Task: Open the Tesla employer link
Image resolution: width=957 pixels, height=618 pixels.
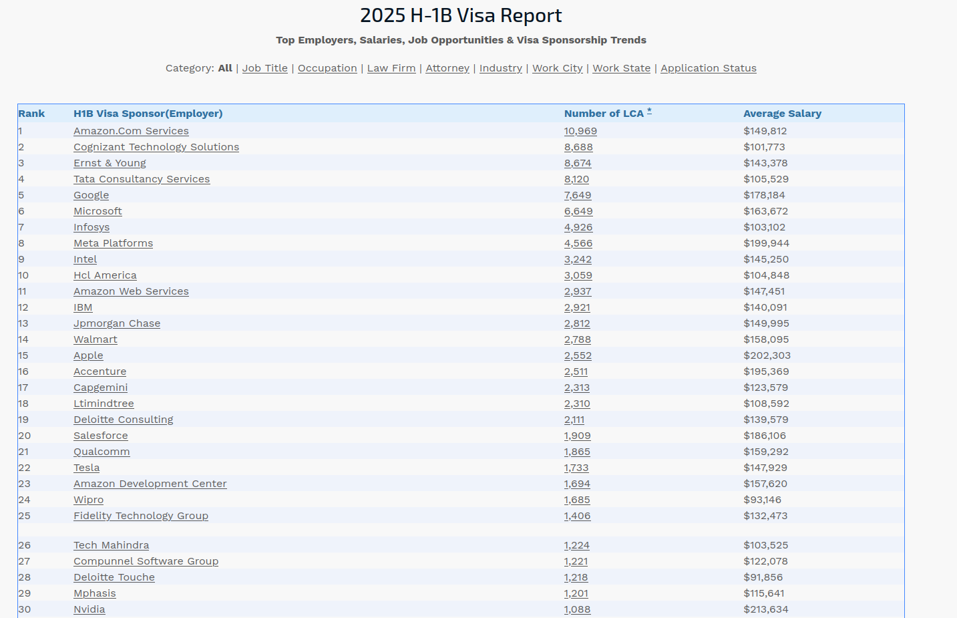Action: (86, 468)
